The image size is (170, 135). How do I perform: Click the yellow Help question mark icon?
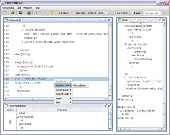click(x=53, y=13)
